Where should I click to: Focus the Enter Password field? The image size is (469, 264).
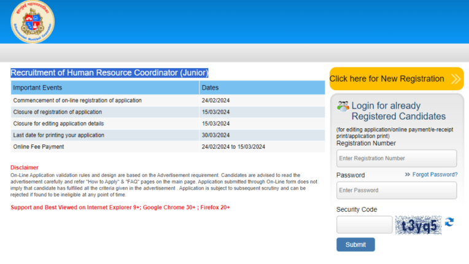396,190
